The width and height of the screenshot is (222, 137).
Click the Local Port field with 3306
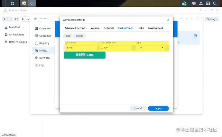point(81,48)
